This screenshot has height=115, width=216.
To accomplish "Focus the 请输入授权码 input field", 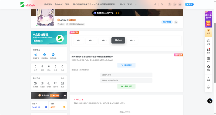I will 126,112.
